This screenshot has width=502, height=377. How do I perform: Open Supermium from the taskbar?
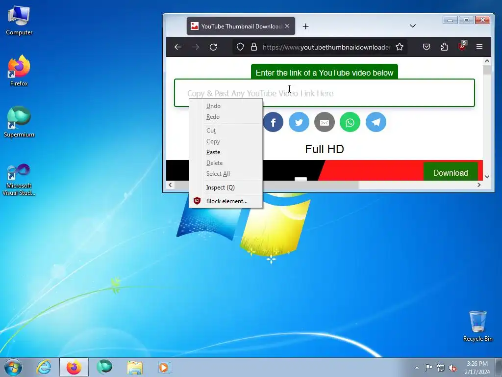pos(104,367)
